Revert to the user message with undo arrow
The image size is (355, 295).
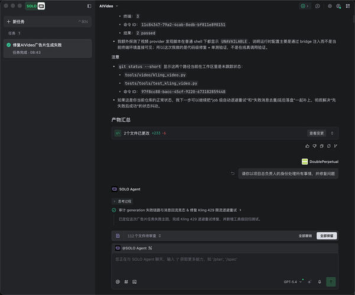233,173
